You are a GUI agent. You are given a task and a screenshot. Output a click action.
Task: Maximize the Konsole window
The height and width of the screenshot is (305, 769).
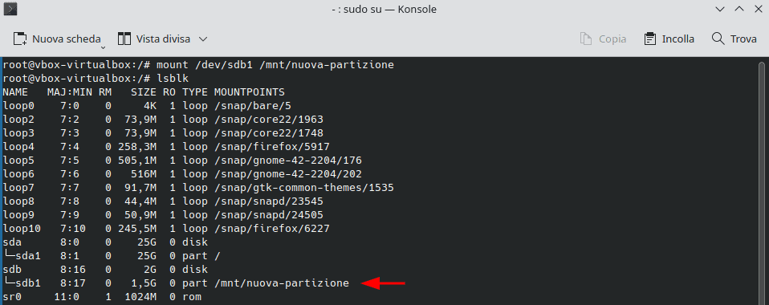click(739, 10)
